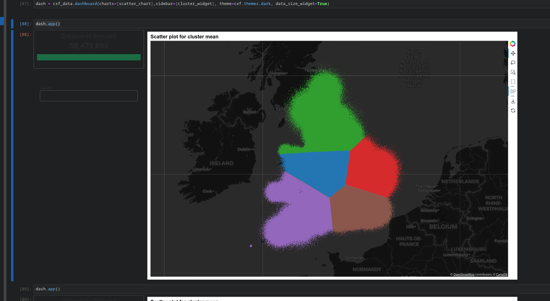Open the CartoDB attribution link
Screen dimensions: 550x301
click(x=501, y=275)
